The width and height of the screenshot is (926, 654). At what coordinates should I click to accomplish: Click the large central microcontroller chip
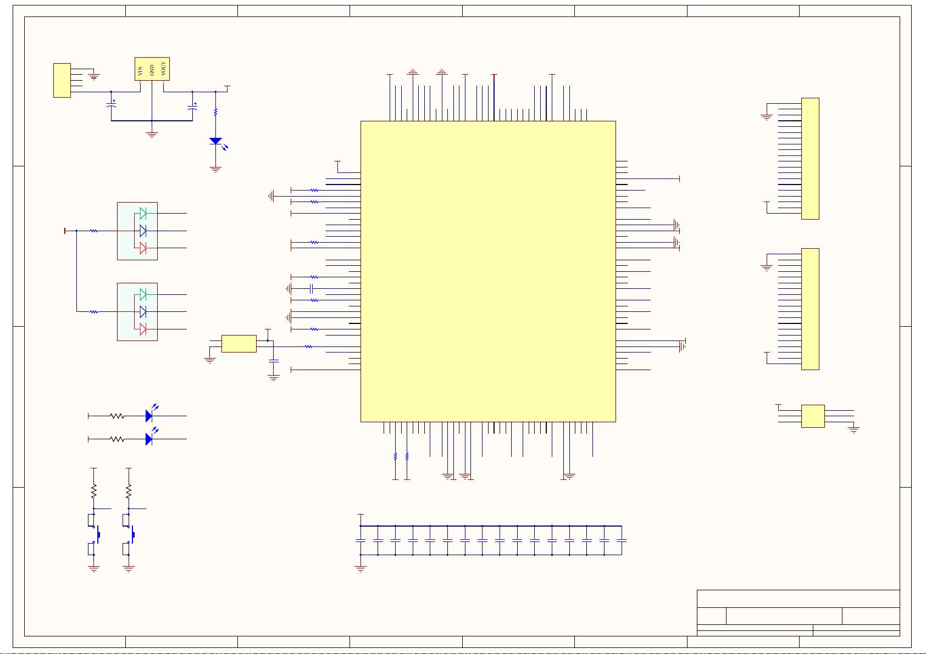487,271
